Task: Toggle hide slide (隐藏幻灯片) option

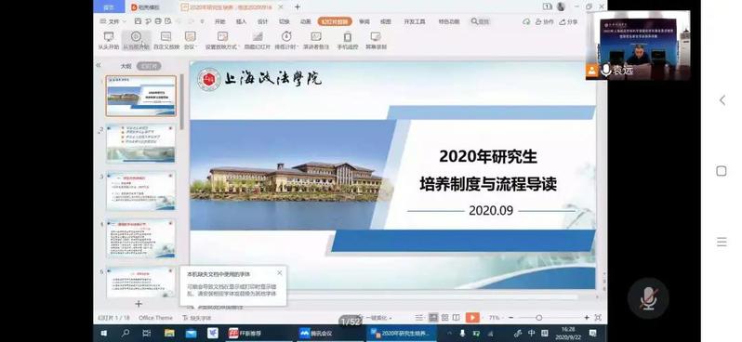Action: tap(258, 41)
